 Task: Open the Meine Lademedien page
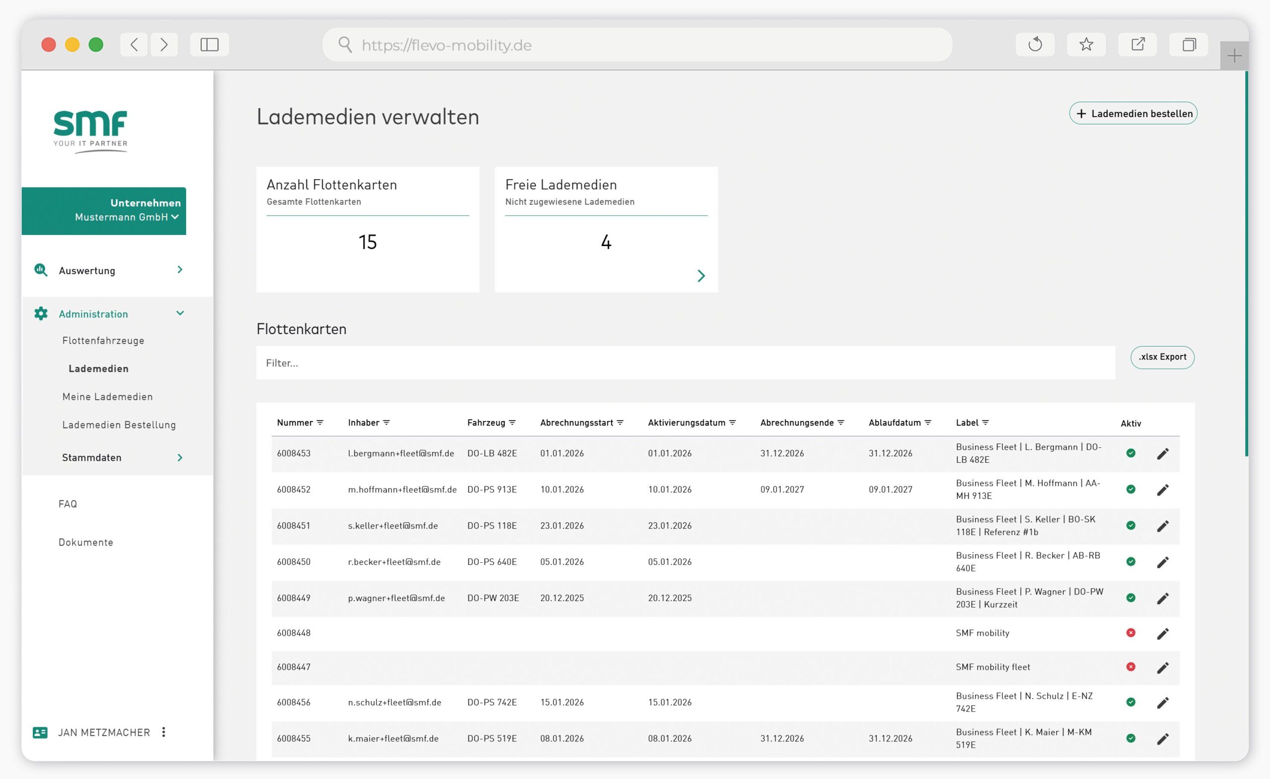point(107,397)
